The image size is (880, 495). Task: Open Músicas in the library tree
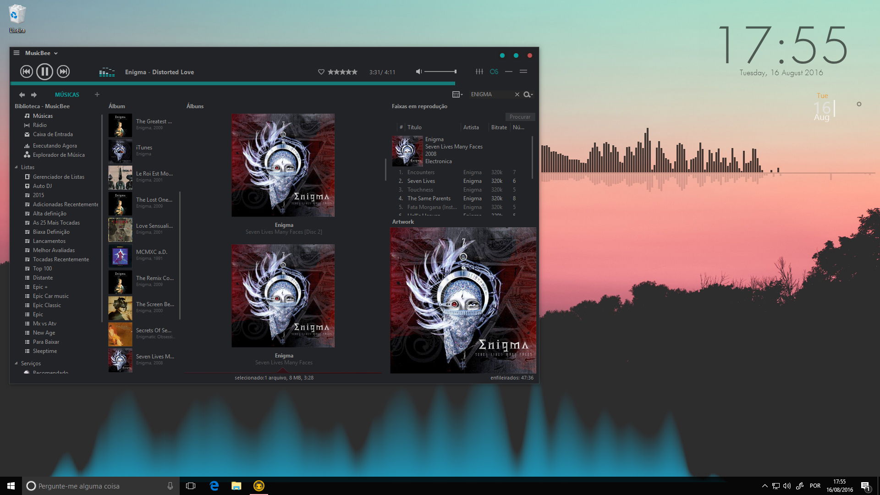[43, 116]
